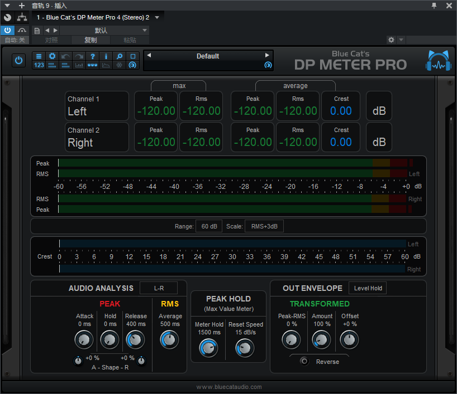
Task: Click the small attack shape knob
Action: (x=78, y=361)
